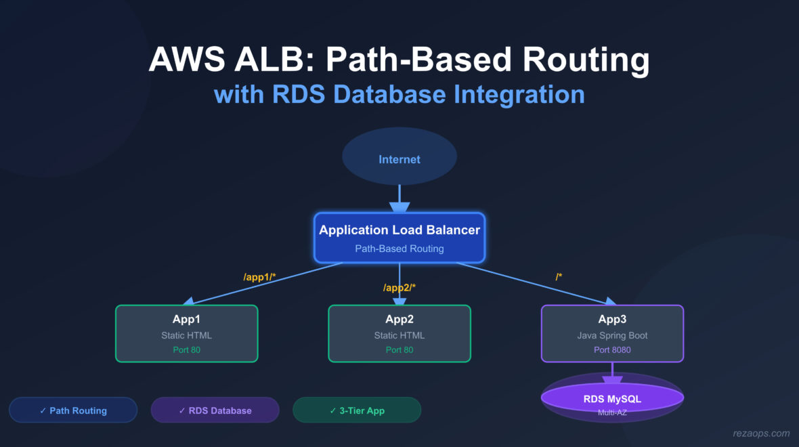Click the AWS ALB: Path-Based Routing title
The image size is (799, 447).
399,60
